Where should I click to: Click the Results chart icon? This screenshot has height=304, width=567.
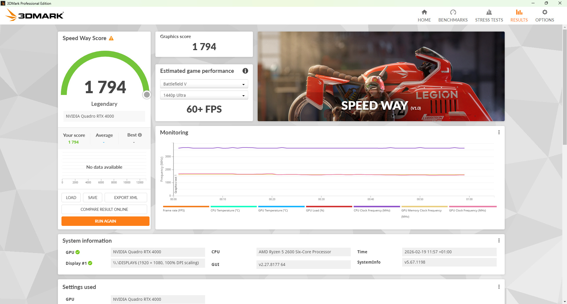519,12
